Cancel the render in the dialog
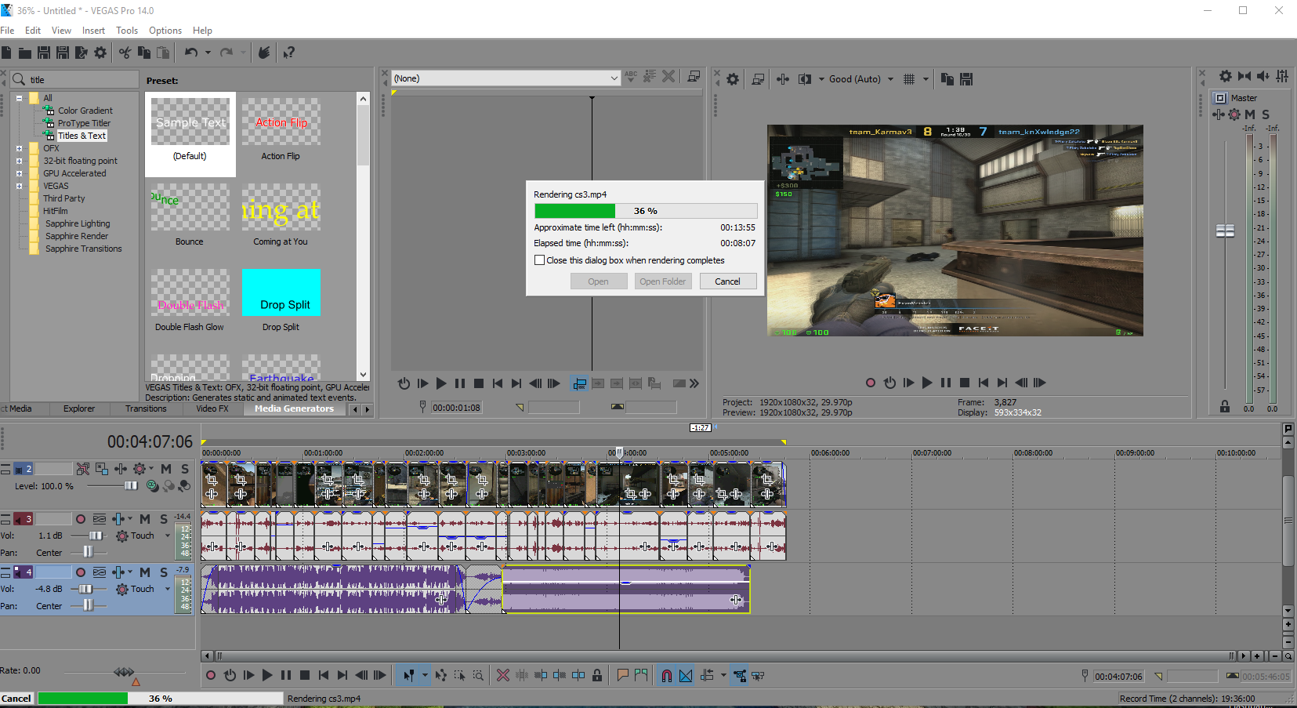The width and height of the screenshot is (1297, 708). coord(726,281)
